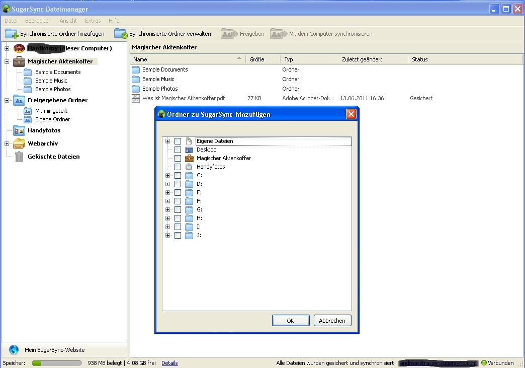The image size is (525, 368).
Task: Open the Details storage link
Action: pyautogui.click(x=169, y=363)
